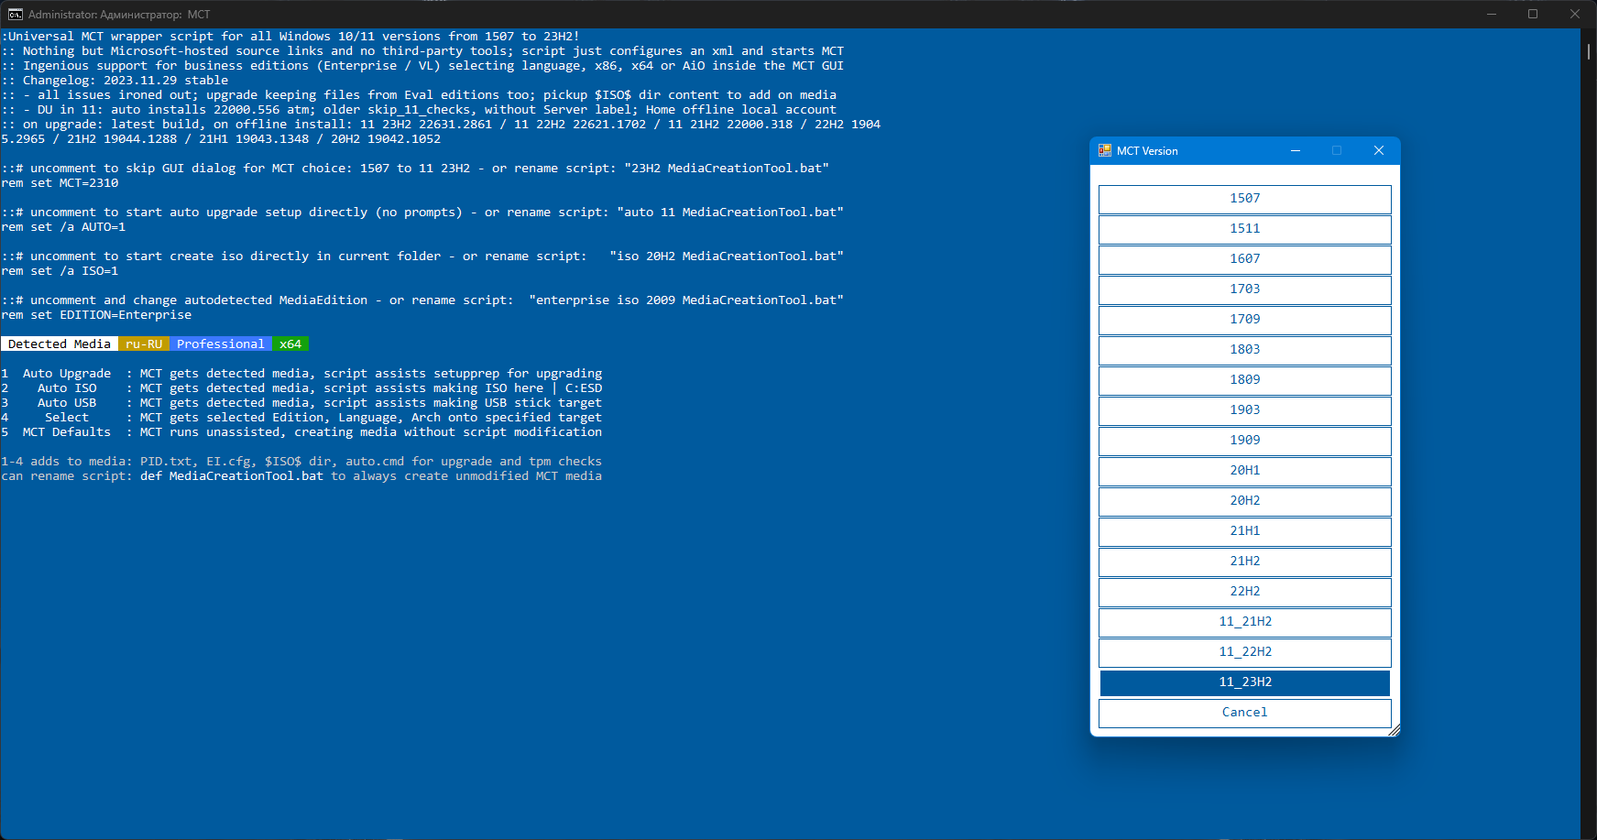The width and height of the screenshot is (1597, 840).
Task: Click the console window cmd icon
Action: point(16,15)
